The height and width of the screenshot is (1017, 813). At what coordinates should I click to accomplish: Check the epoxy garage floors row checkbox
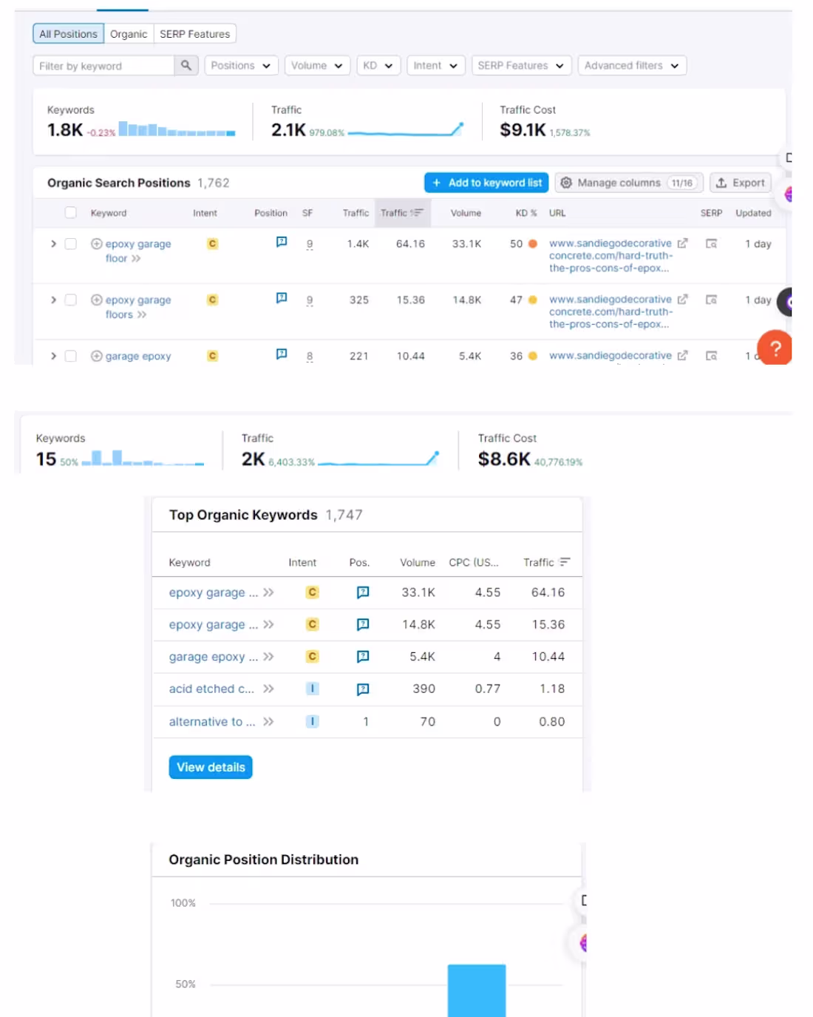pos(71,300)
